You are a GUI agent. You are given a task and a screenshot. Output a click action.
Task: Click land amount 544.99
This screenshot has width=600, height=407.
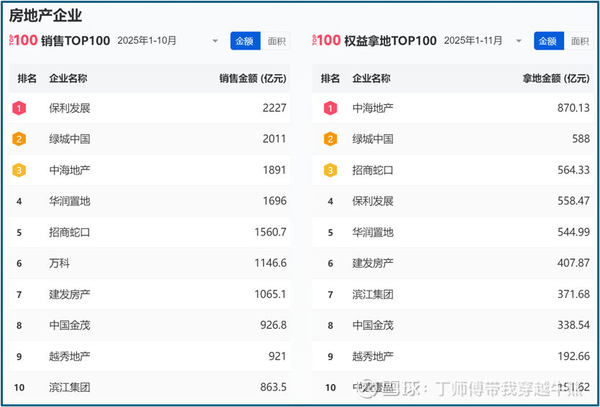click(573, 232)
